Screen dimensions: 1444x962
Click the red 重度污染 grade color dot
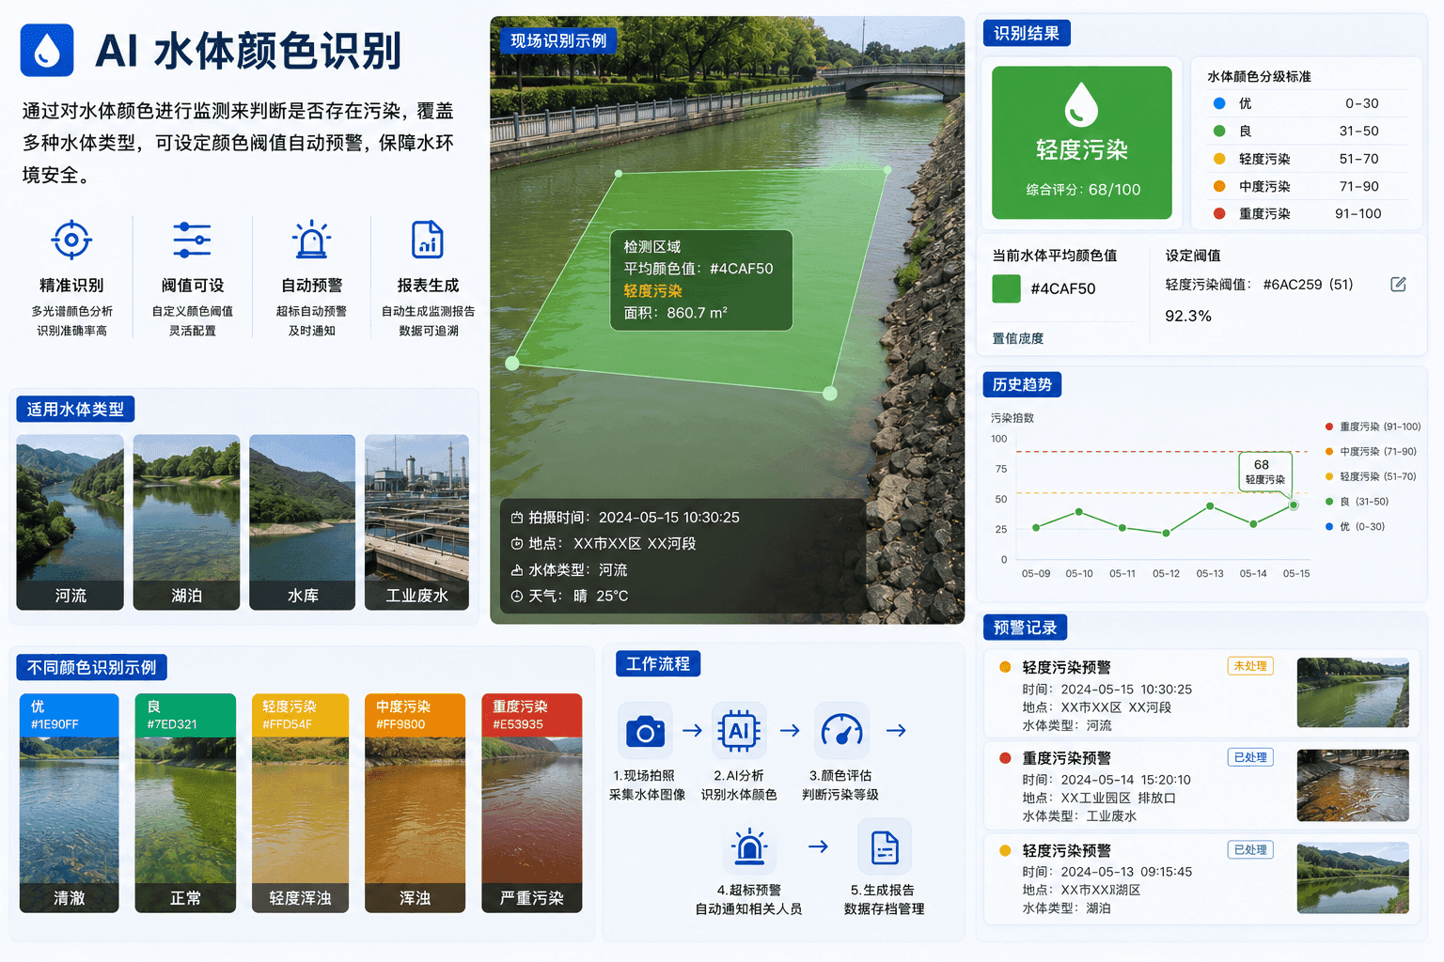[x=1219, y=213]
